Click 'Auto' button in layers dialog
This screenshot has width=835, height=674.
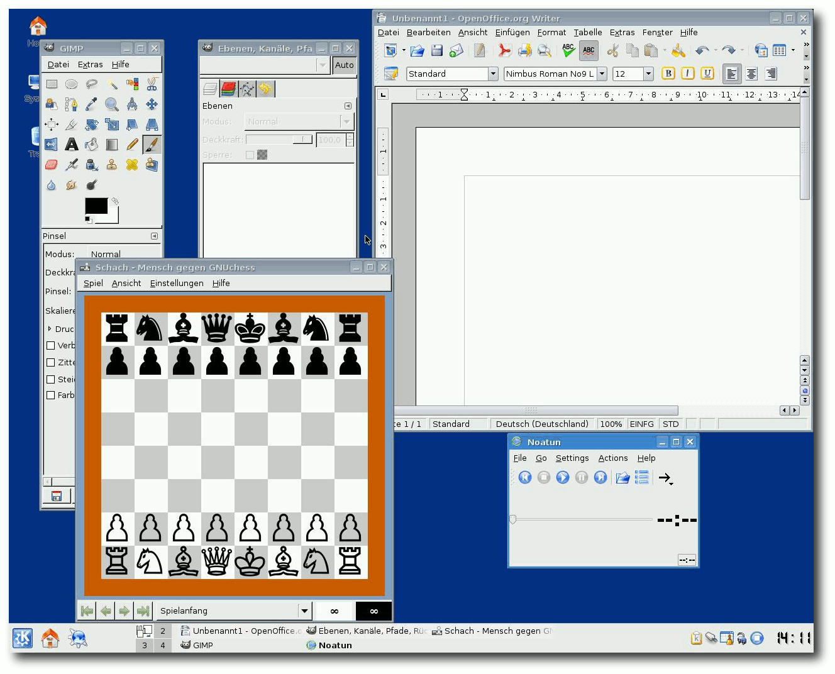coord(344,65)
